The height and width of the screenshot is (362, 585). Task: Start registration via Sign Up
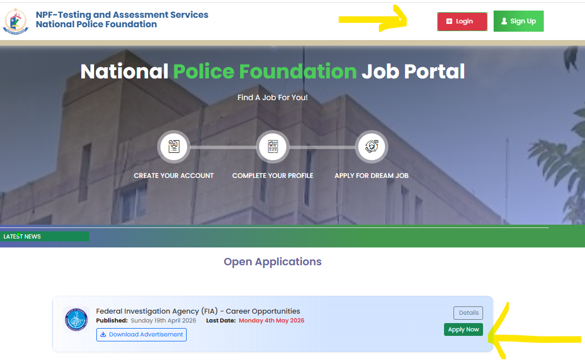pos(518,21)
